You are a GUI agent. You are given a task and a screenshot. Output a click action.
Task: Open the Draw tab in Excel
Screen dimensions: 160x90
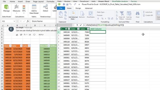point(28,1)
